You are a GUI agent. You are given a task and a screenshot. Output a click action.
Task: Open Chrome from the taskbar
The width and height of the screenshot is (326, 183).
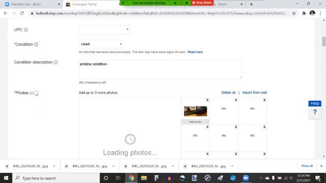pos(131,178)
